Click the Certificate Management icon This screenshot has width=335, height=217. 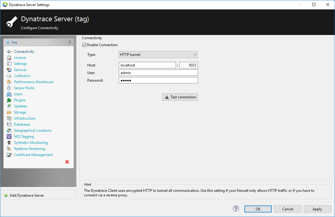coord(9,155)
